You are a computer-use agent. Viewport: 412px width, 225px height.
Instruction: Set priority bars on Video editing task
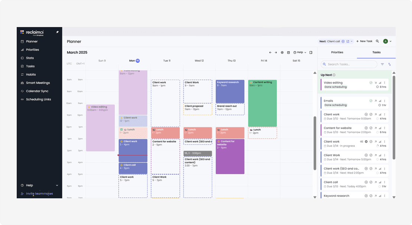tap(380, 83)
